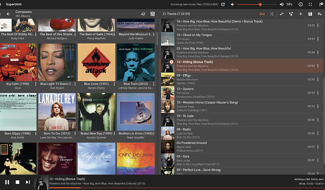Image resolution: width=325 pixels, height=190 pixels.
Task: Open track menu for Radio
Action: pyautogui.click(x=318, y=133)
